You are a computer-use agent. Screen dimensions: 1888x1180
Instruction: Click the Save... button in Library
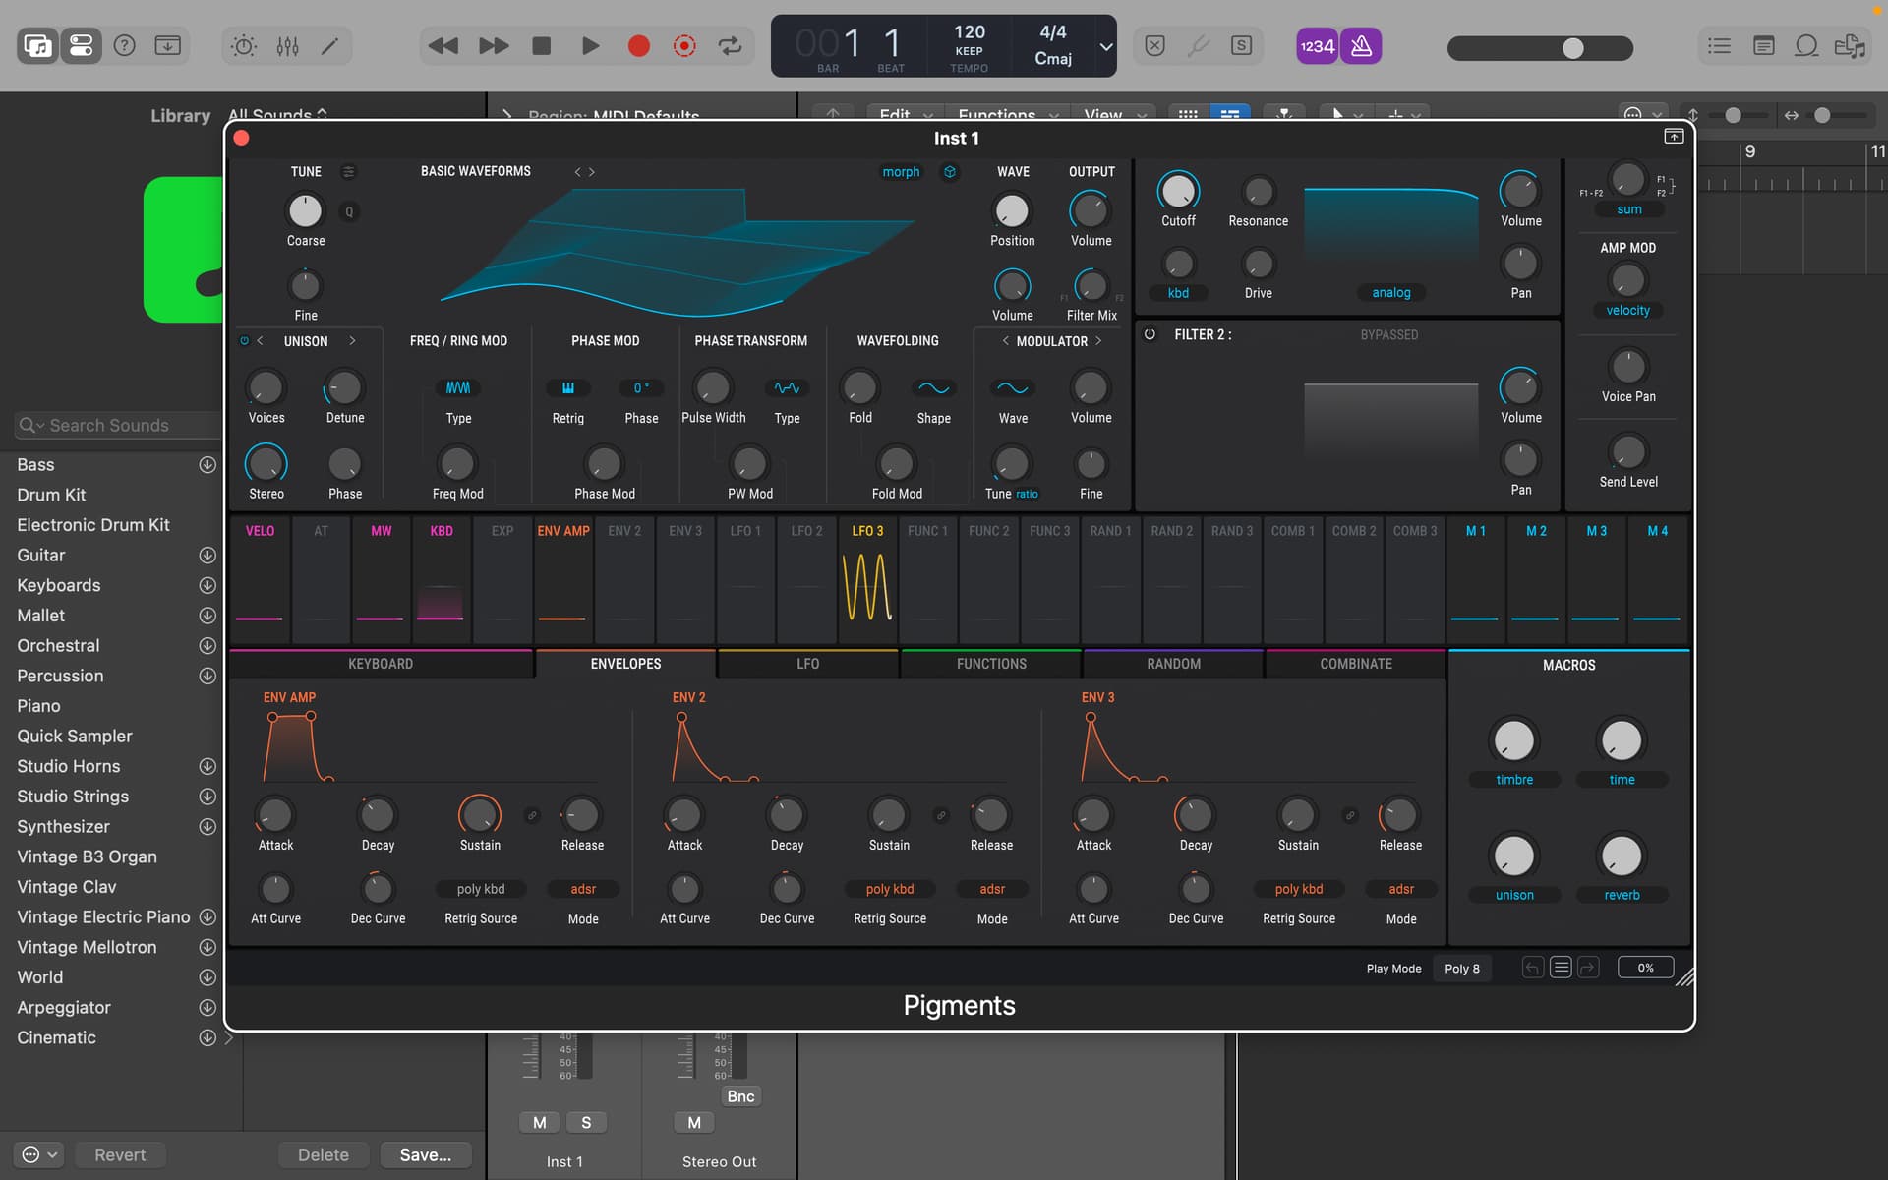point(426,1154)
